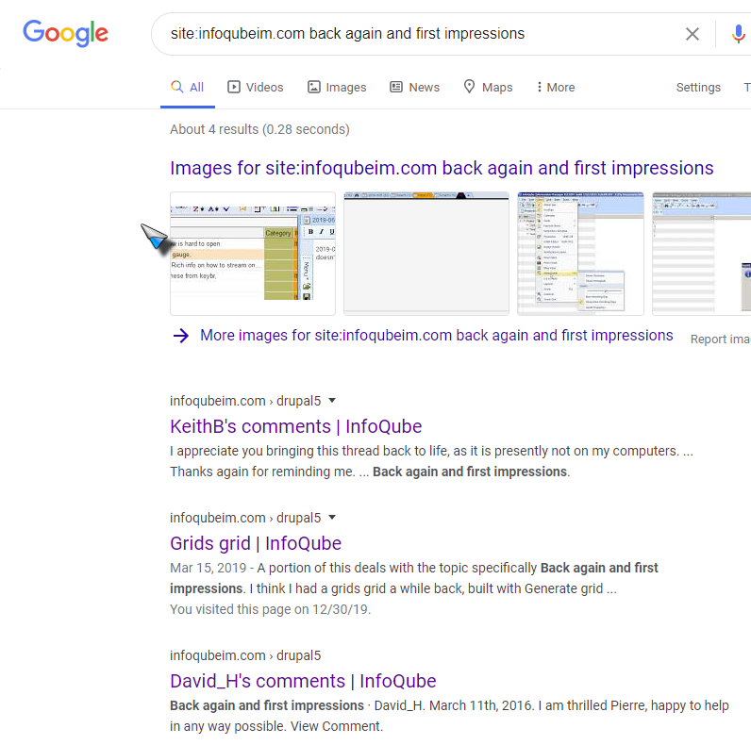Click the Report images link

[x=721, y=339]
